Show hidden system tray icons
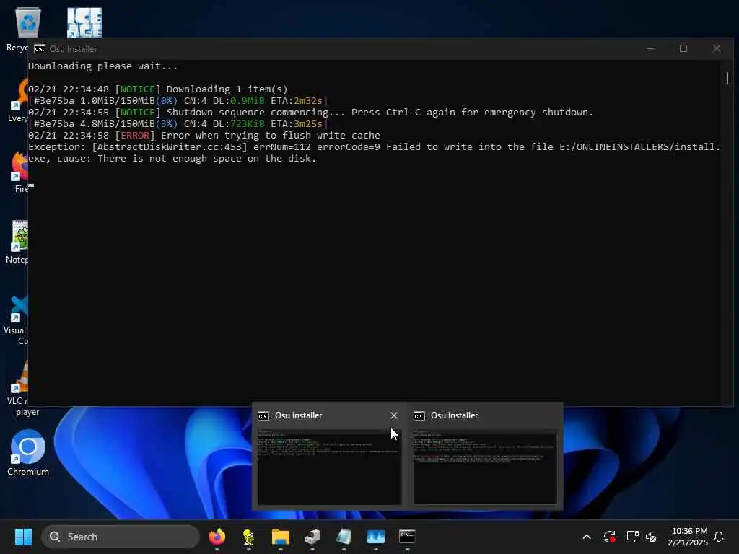Screen dimensions: 739x554 (x=587, y=537)
